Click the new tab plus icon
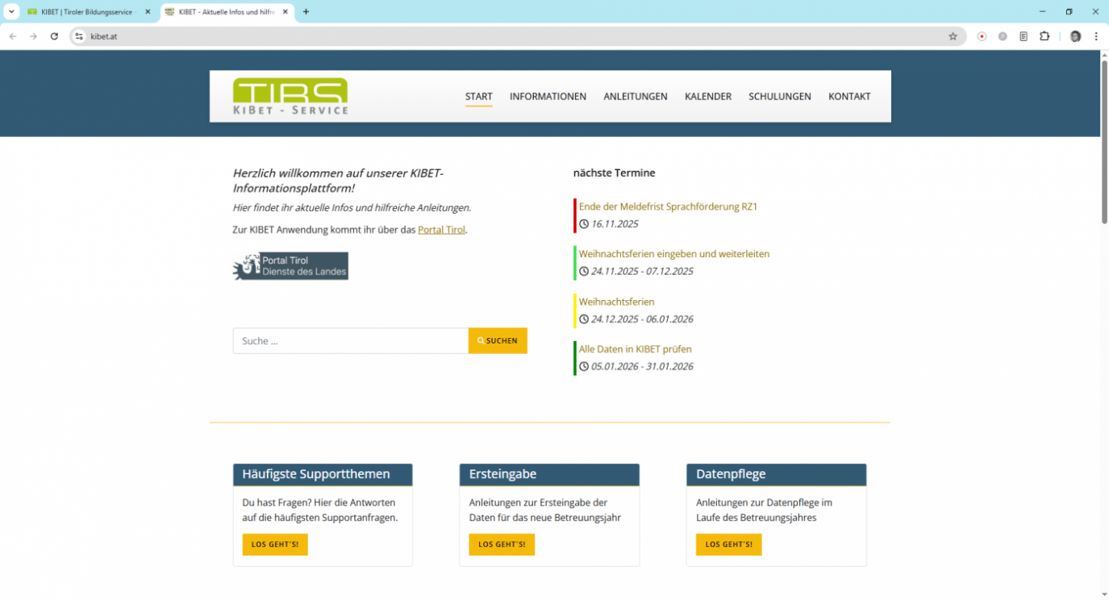Screen dimensions: 1109x600 (306, 11)
